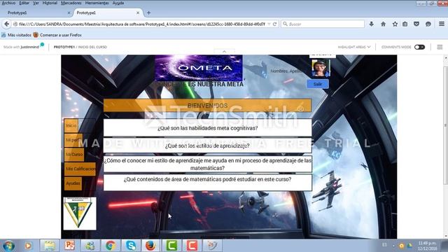Click the Inicio sidebar button

point(71,126)
